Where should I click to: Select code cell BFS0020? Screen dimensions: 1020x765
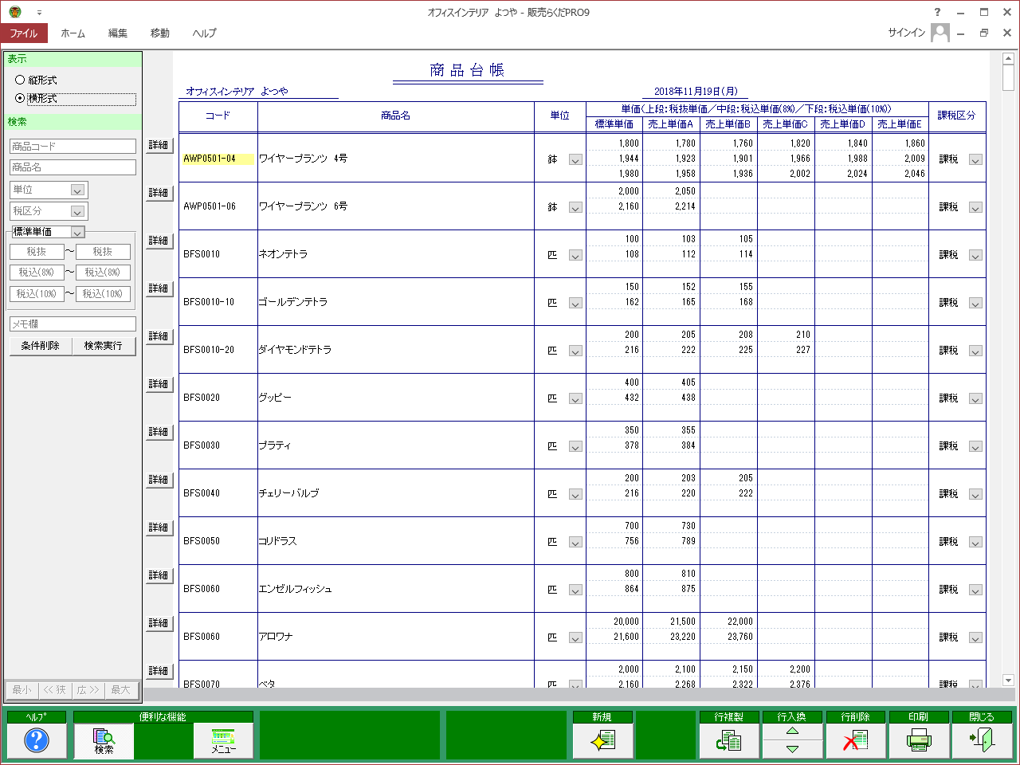pyautogui.click(x=202, y=398)
